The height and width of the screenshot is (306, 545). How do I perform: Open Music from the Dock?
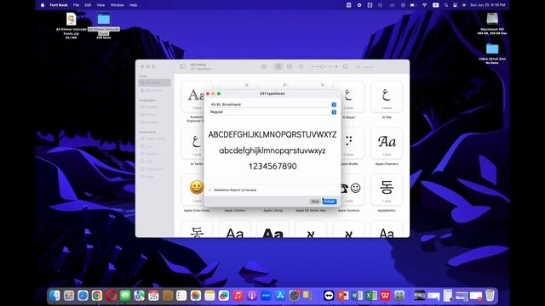click(x=238, y=295)
